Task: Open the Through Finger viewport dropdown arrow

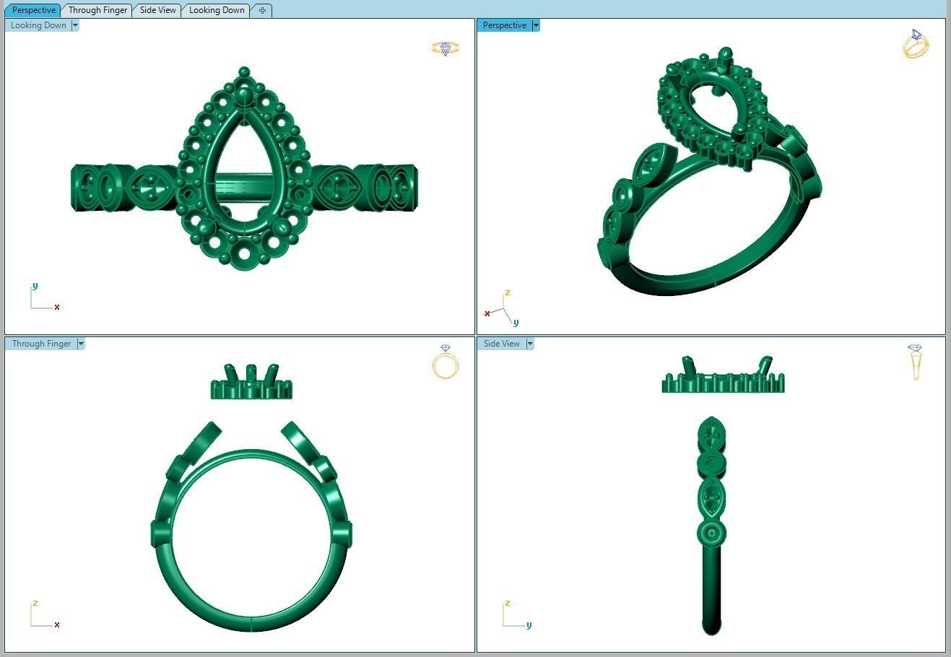Action: pyautogui.click(x=81, y=344)
